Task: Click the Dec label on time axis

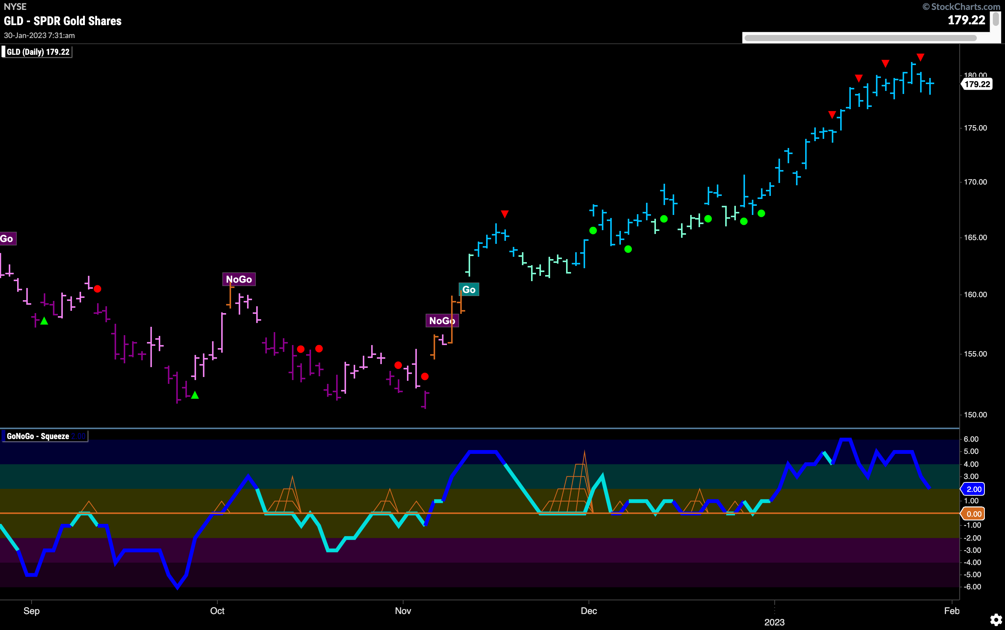Action: coord(589,611)
